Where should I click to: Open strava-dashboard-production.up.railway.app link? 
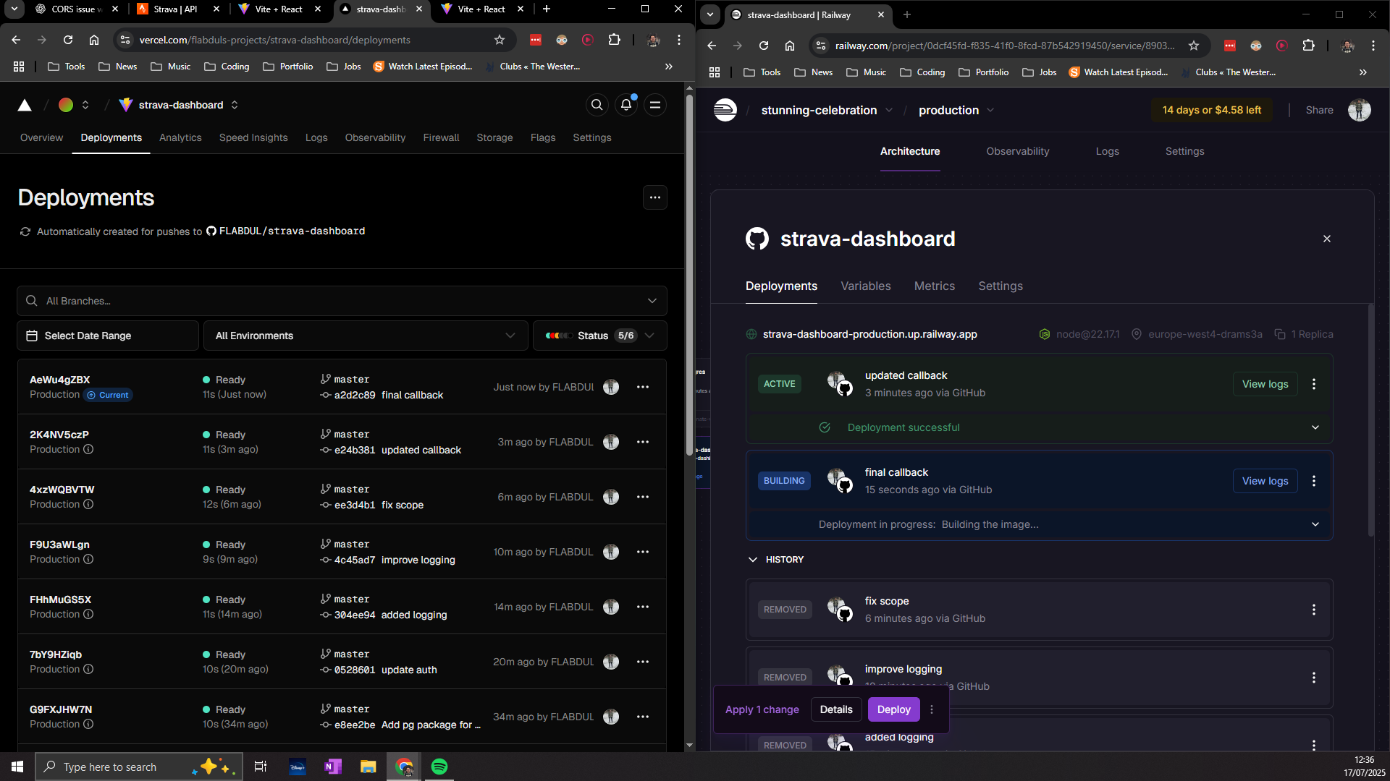click(x=869, y=334)
